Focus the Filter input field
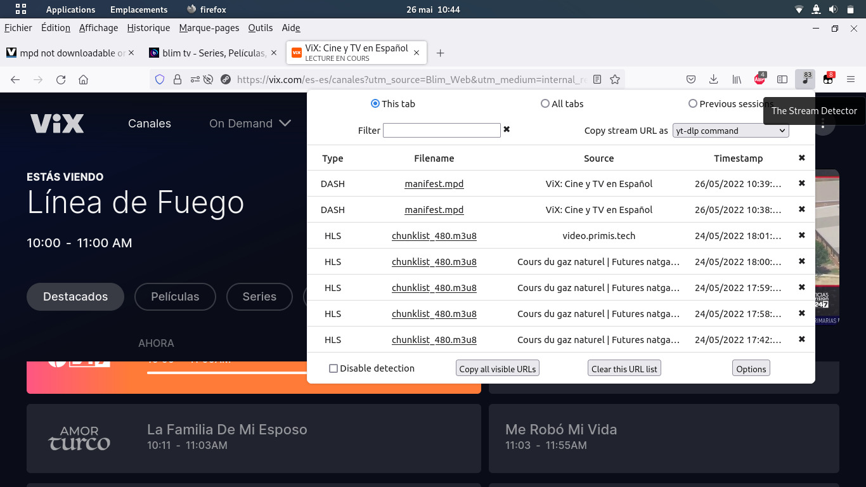 [x=442, y=130]
